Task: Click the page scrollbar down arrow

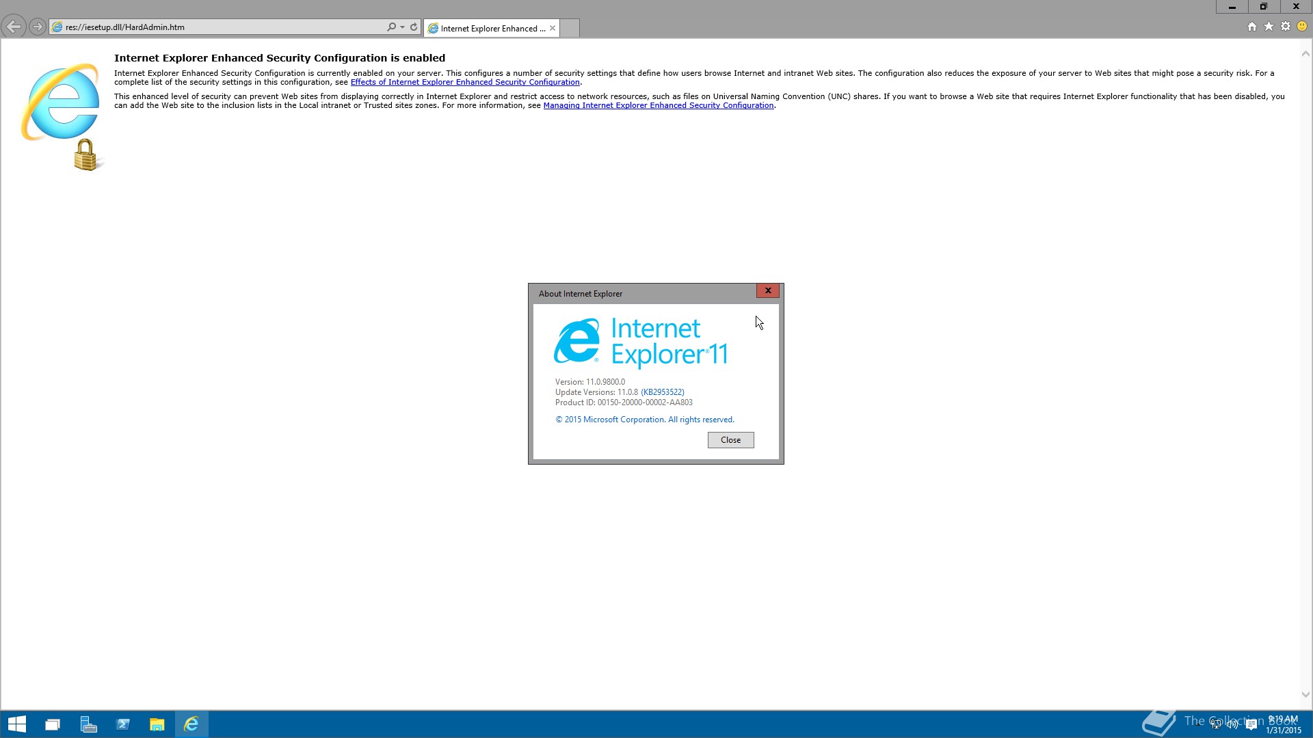Action: [1305, 694]
